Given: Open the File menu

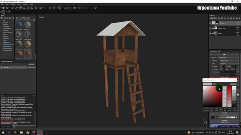Looking at the screenshot, I should pos(2,4).
